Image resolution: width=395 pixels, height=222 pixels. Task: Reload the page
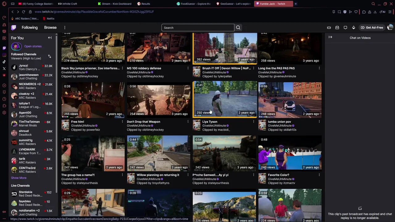tap(23, 12)
